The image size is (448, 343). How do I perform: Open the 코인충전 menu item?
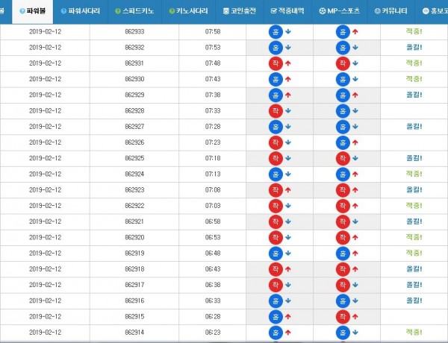click(x=240, y=11)
